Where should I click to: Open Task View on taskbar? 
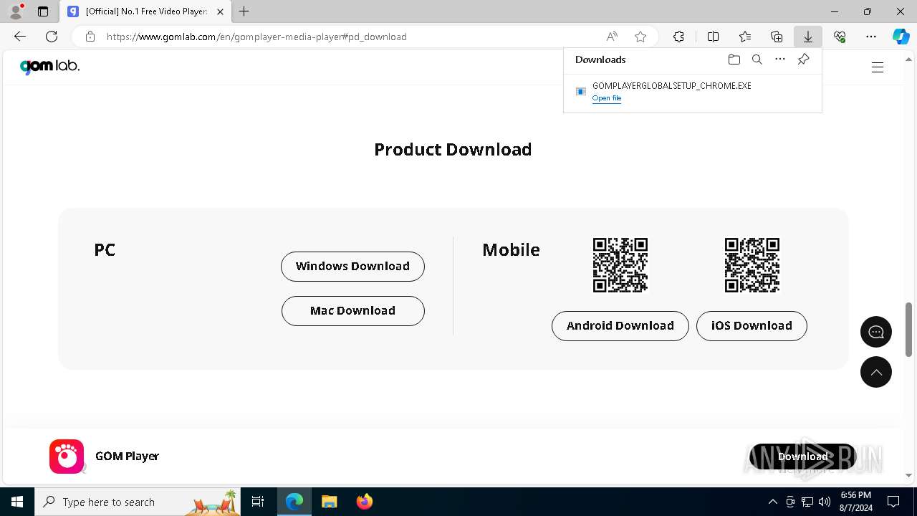(x=258, y=502)
